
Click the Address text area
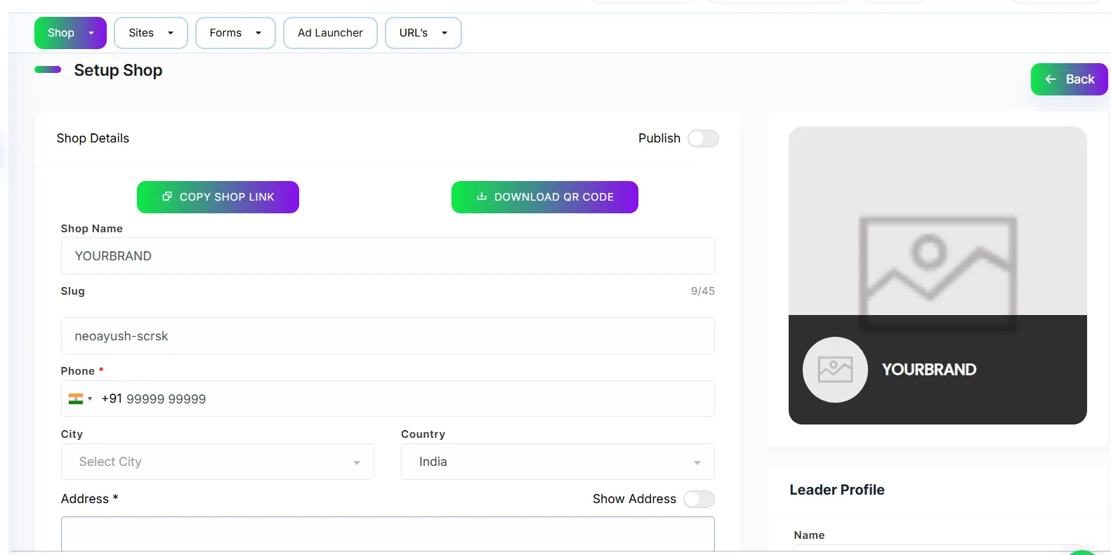[388, 534]
